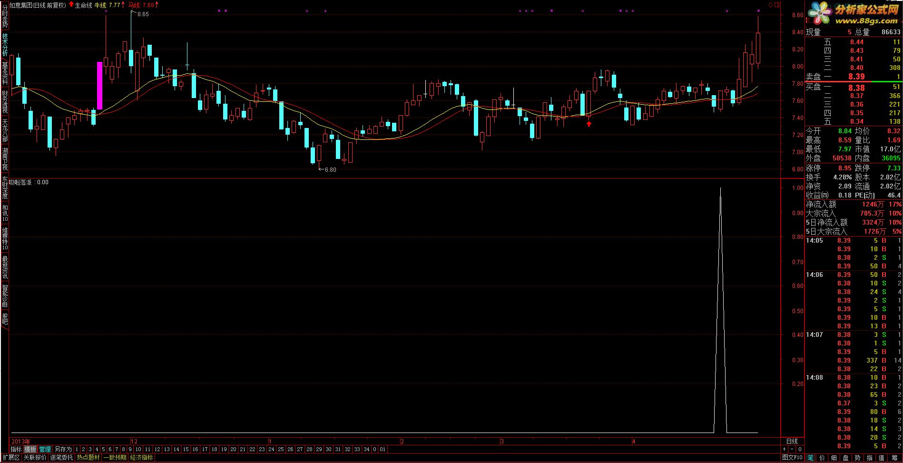
Task: Open the 逐笔委托 tab
Action: click(62, 458)
